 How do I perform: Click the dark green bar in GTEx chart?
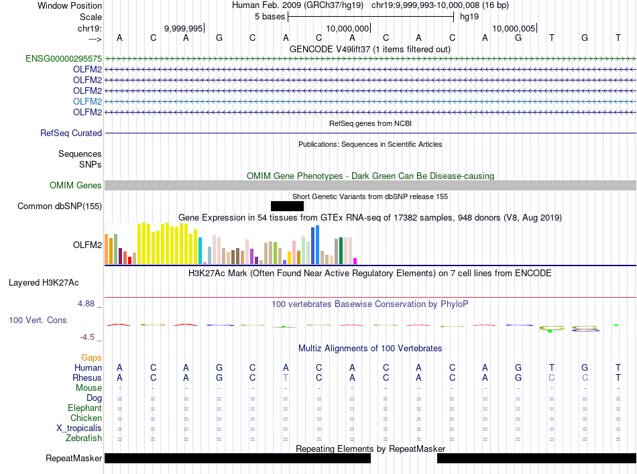tap(341, 251)
